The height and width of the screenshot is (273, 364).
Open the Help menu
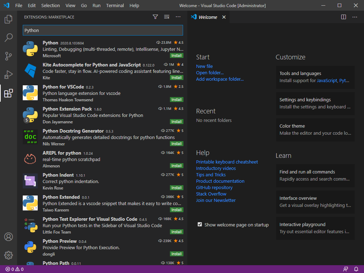134,5
